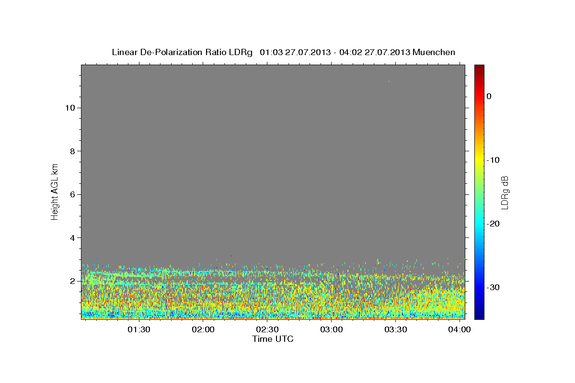This screenshot has width=575, height=383.
Task: Click the colorbar value -30
Action: pos(494,287)
